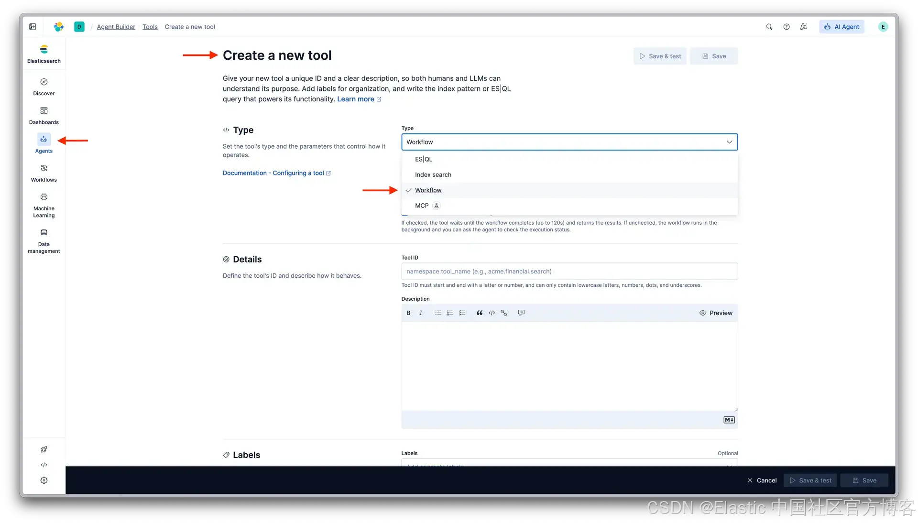Screen dimensions: 918x523
Task: Open the Labels combo box
Action: coord(569,463)
